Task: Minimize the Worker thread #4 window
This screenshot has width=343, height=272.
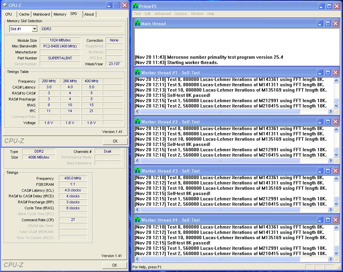Action: coord(320,220)
